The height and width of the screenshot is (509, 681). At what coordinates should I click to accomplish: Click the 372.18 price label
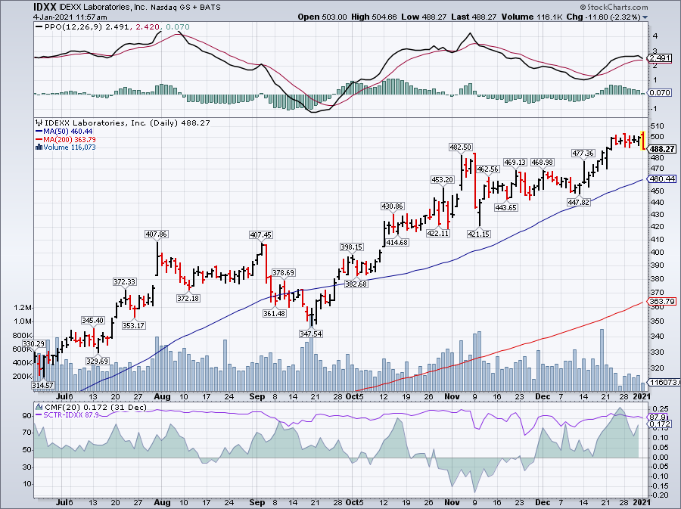click(188, 299)
